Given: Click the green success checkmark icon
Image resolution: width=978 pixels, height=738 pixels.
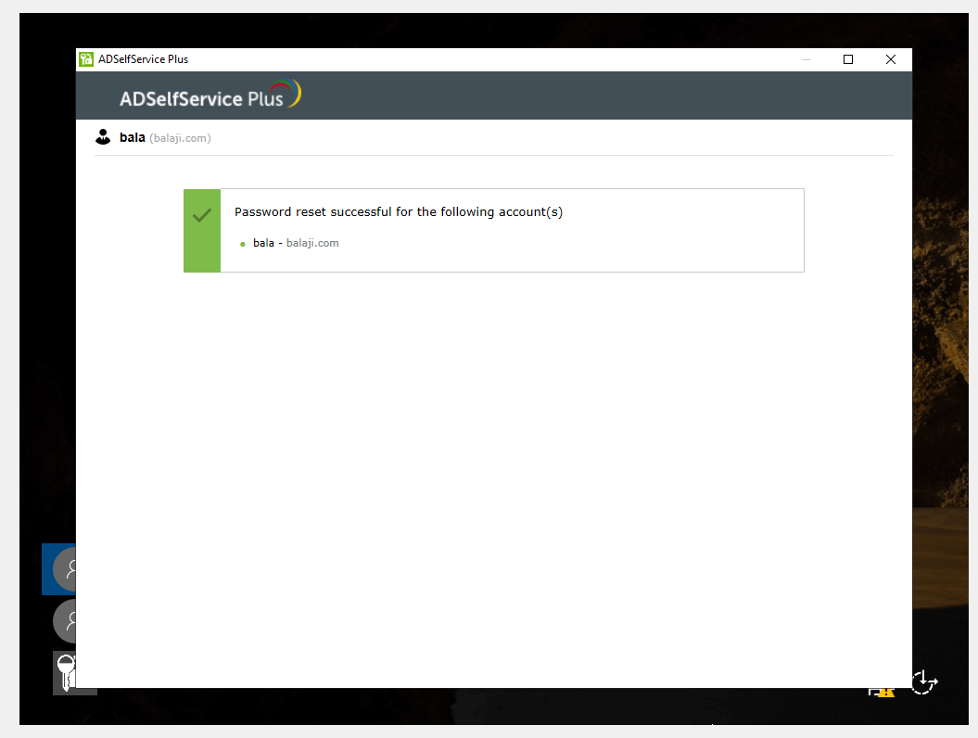Looking at the screenshot, I should click(202, 216).
